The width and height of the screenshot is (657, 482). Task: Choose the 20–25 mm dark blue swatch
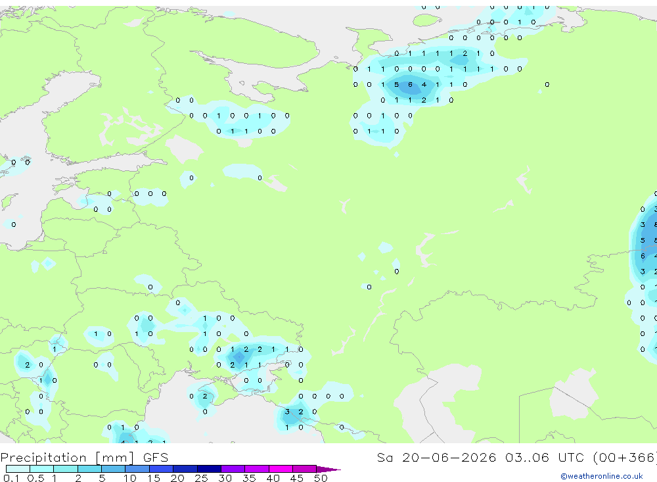(x=185, y=469)
